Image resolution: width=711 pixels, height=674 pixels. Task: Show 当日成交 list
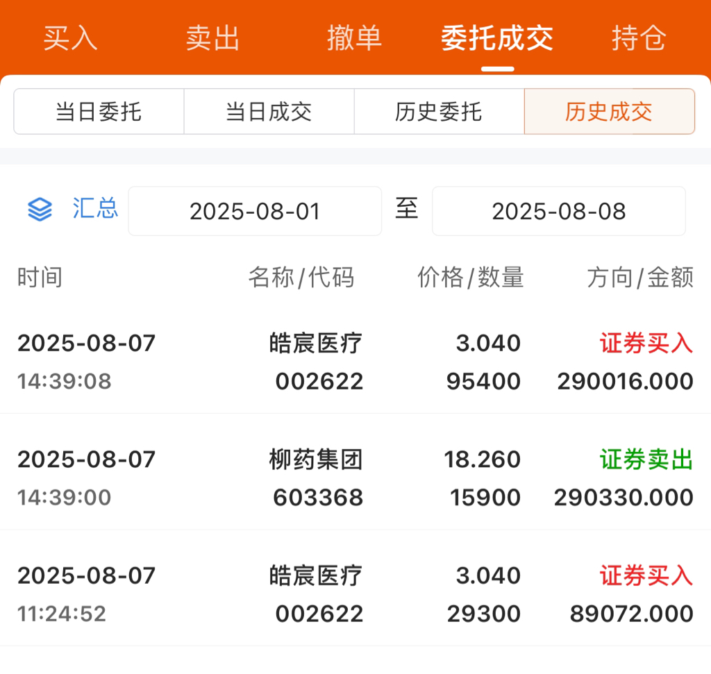tap(269, 112)
